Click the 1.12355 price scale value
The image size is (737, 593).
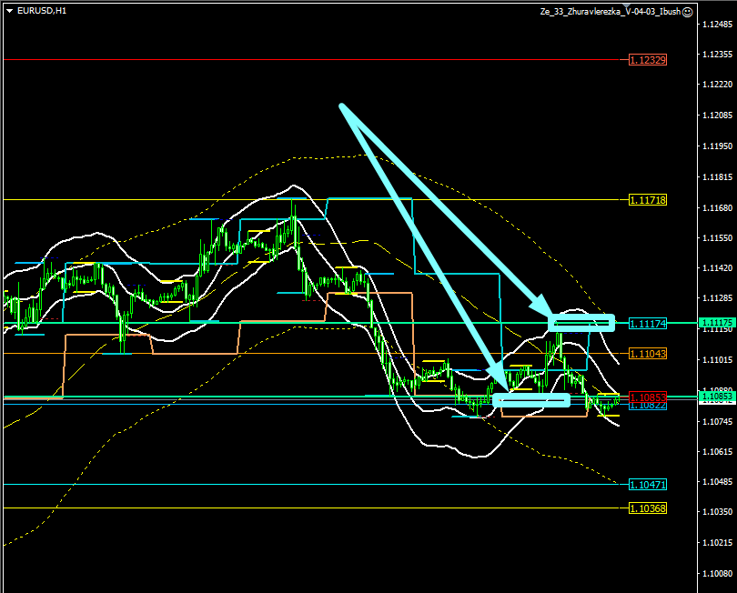click(x=717, y=55)
